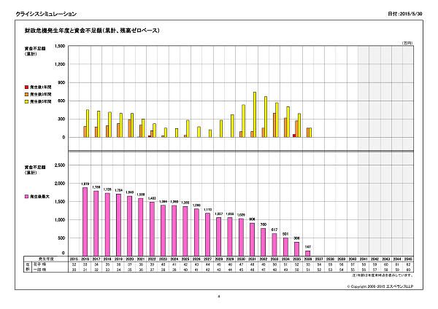Select the pink bar labeled 147
Image resolution: width=438 pixels, height=309 pixels.
pyautogui.click(x=308, y=252)
